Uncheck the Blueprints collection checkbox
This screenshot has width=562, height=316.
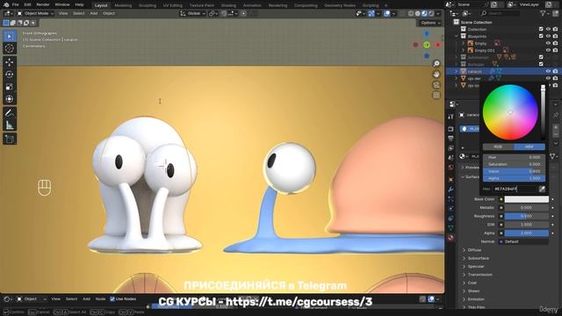[x=541, y=36]
